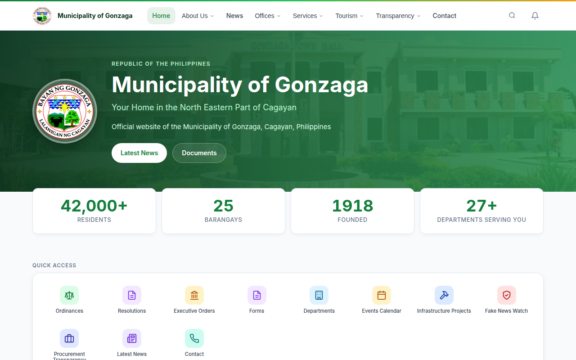
Task: Expand the About Us dropdown
Action: tap(198, 16)
